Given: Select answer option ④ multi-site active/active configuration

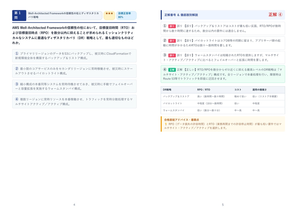Looking at the screenshot, I should (74, 102).
